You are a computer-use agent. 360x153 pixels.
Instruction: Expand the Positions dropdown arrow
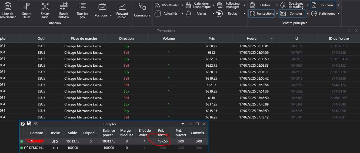(111, 16)
